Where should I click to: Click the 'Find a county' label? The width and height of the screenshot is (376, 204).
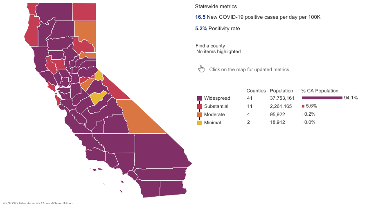tap(210, 46)
